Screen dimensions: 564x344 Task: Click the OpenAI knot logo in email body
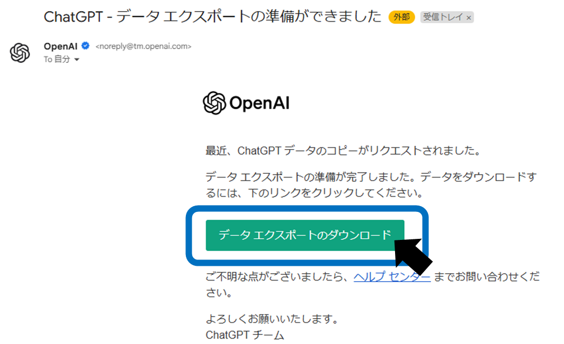tap(214, 103)
